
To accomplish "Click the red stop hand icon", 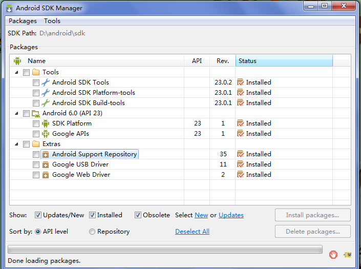I will 333,255.
